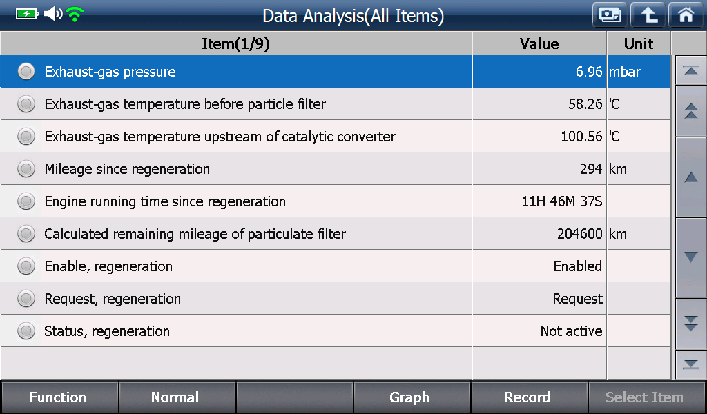
Task: Click the page up double arrow
Action: point(690,111)
